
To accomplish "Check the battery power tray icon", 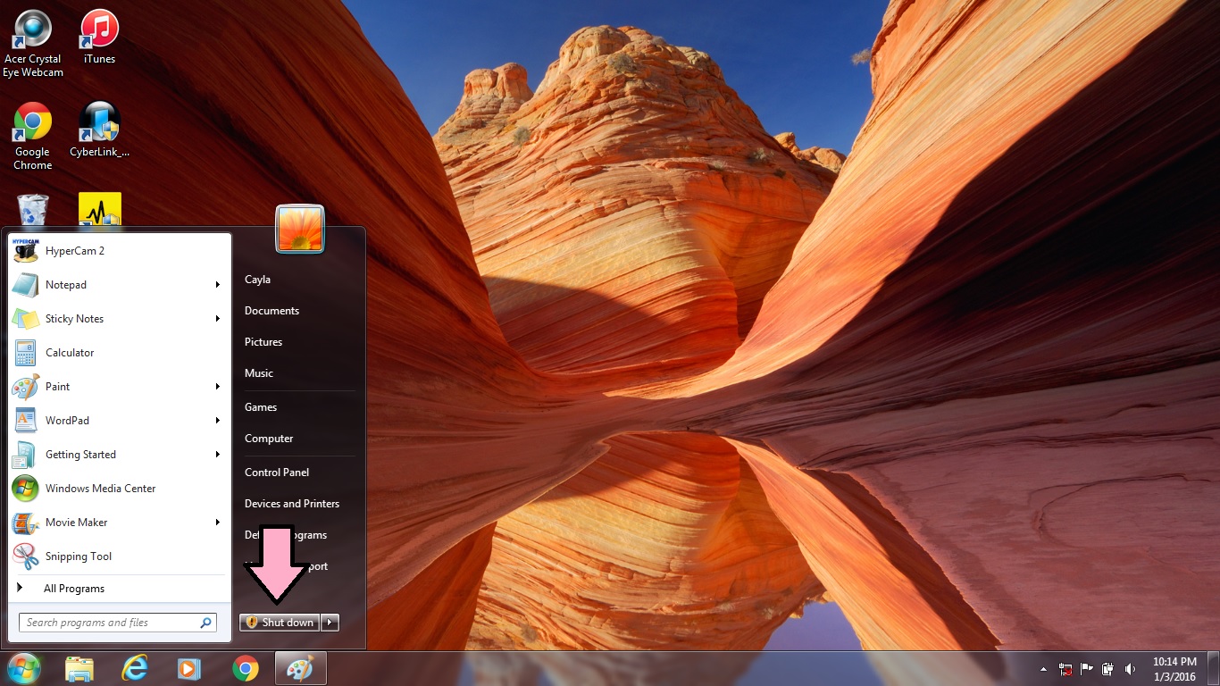I will click(x=1108, y=669).
